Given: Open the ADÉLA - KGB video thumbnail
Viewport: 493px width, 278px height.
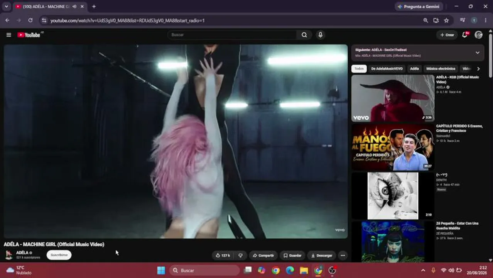Looking at the screenshot, I should (393, 98).
